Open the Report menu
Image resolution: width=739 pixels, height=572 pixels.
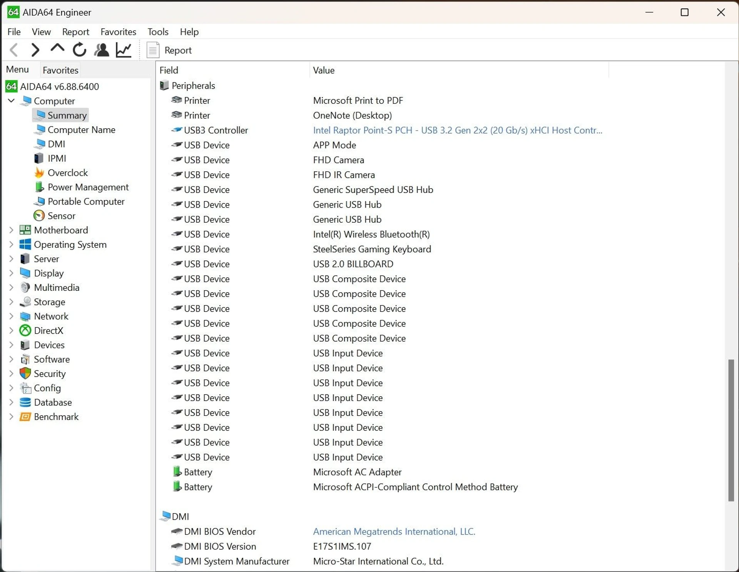pyautogui.click(x=75, y=32)
